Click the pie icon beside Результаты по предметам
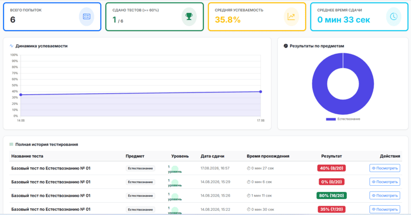The image size is (411, 215). (286, 46)
